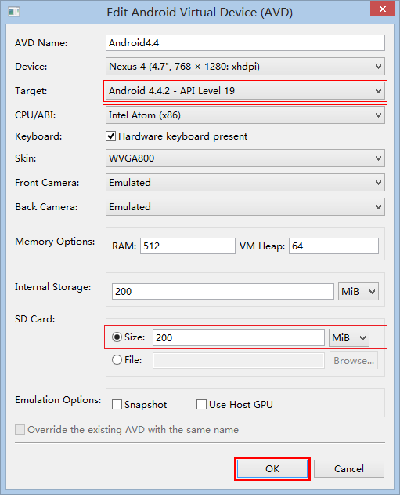Viewport: 400px width, 495px height.
Task: Click the AVD Name text field
Action: point(245,42)
